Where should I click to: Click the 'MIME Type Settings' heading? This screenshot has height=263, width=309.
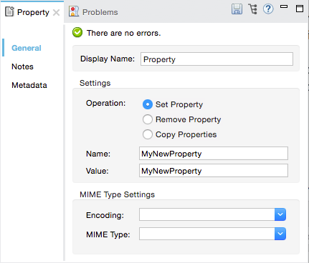click(x=117, y=194)
